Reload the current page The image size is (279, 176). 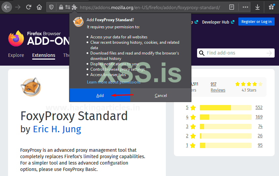(x=29, y=7)
